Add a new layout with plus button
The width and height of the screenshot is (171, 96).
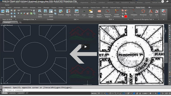pos(27,93)
